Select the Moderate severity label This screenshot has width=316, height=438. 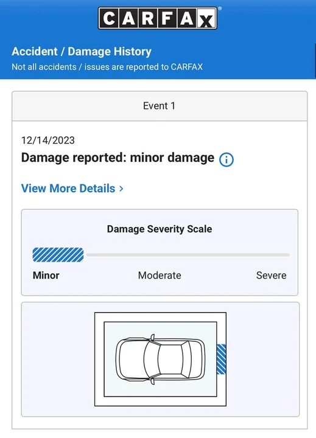pyautogui.click(x=160, y=276)
